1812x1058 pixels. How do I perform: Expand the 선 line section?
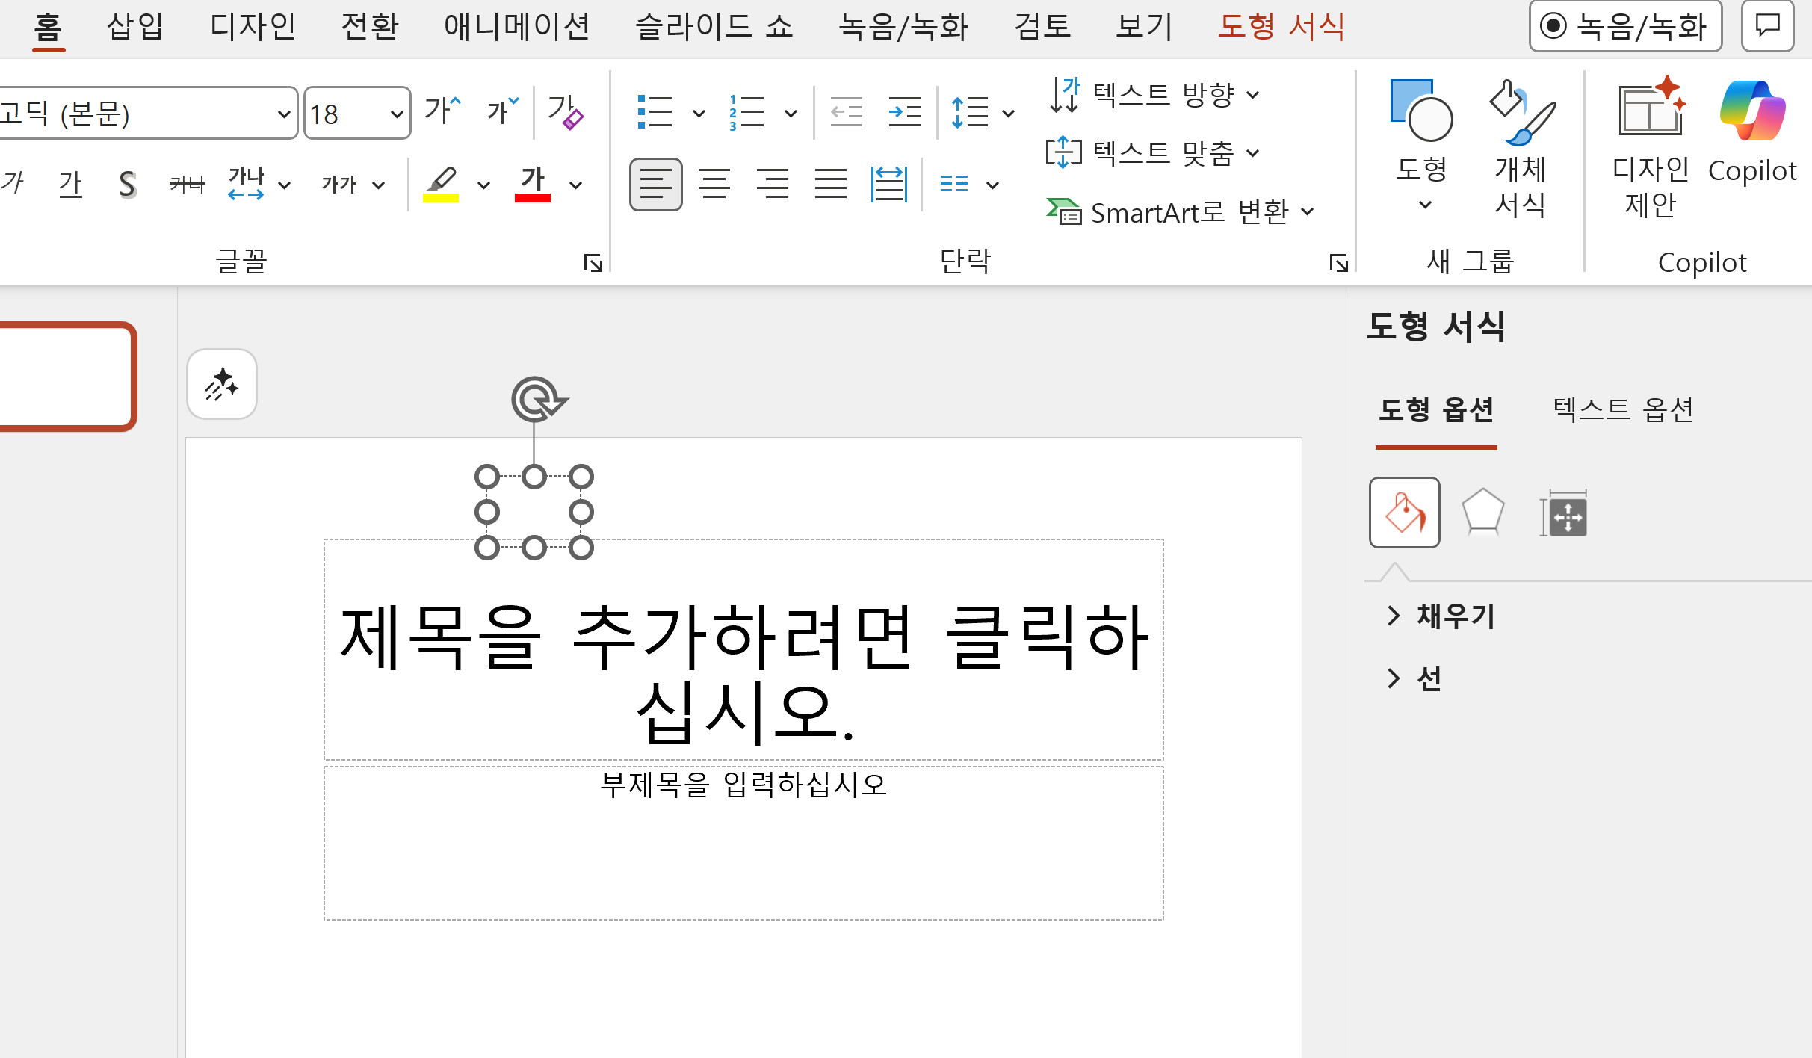pos(1414,678)
